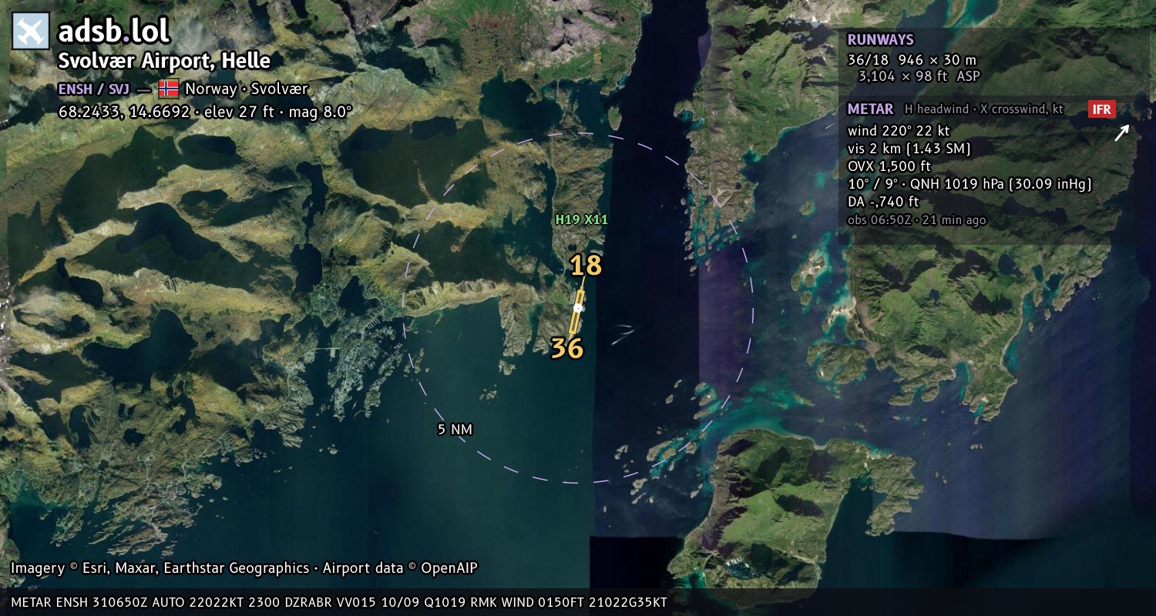Screen dimensions: 1156x616
Task: Click the temperature and QNH 1019 hPa line
Action: 969,184
